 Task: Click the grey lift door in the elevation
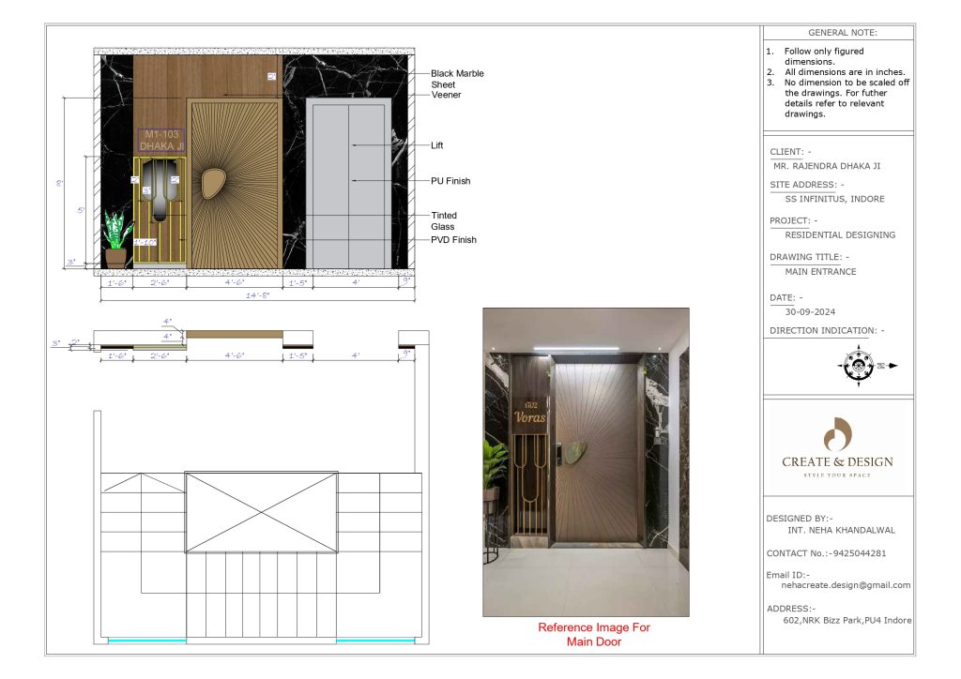347,184
